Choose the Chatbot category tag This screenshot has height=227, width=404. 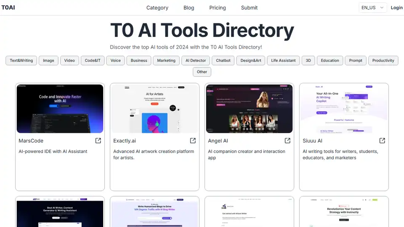223,61
